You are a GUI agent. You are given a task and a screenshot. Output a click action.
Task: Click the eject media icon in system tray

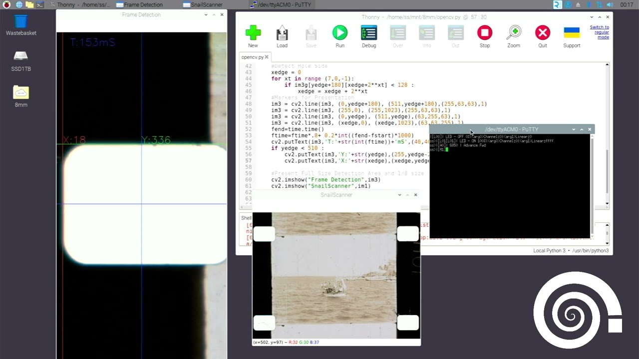[x=578, y=4]
